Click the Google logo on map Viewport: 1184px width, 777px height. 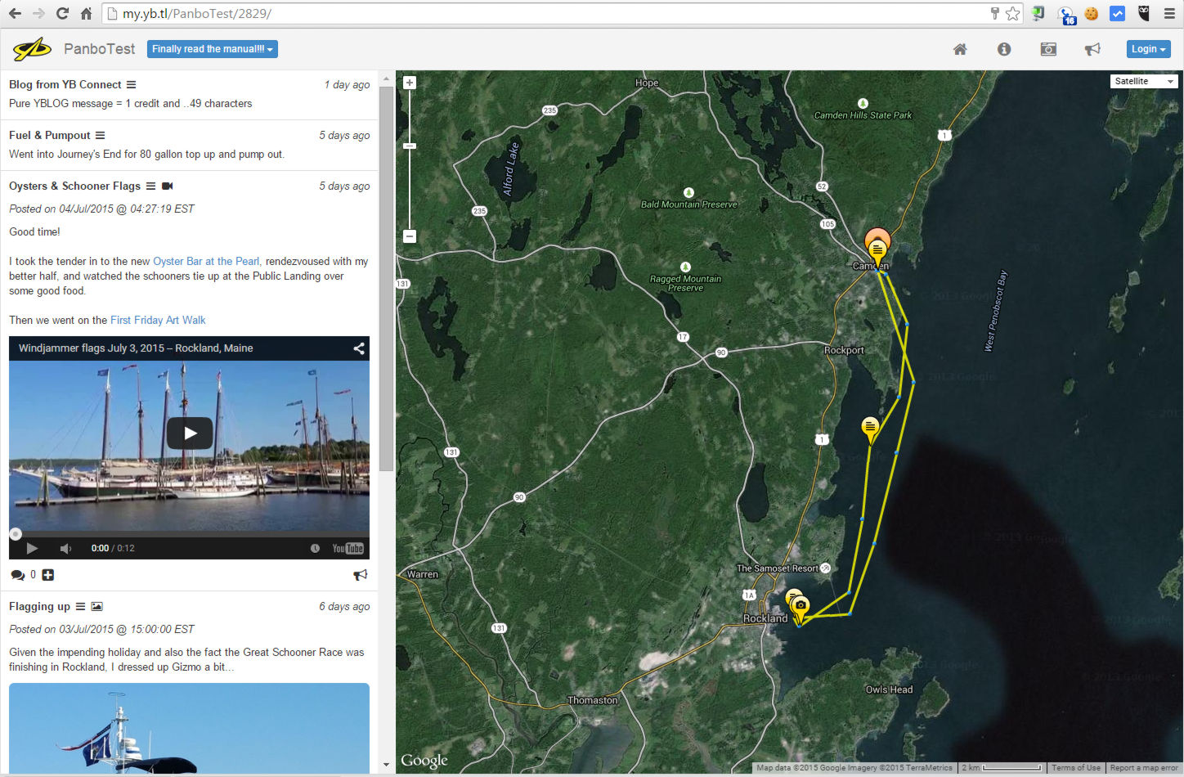424,761
